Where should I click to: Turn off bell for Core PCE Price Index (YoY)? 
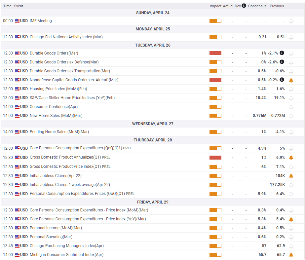point(291,219)
